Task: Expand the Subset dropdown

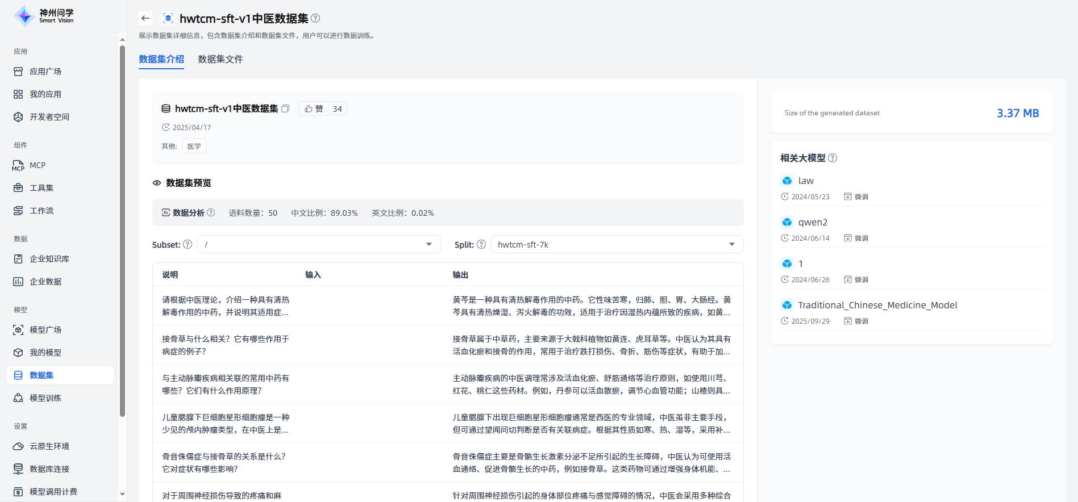Action: coord(318,244)
